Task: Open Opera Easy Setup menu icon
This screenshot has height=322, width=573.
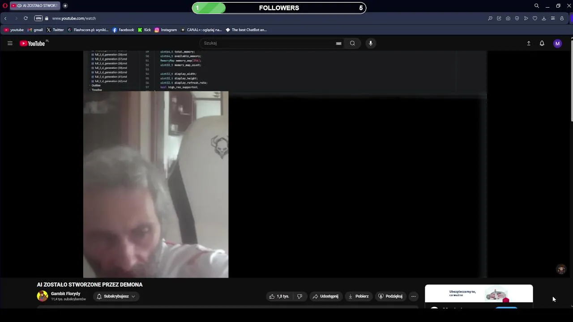Action: 553,18
